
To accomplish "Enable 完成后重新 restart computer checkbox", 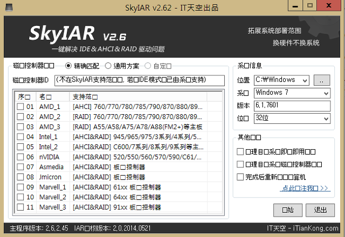I will [x=240, y=177].
